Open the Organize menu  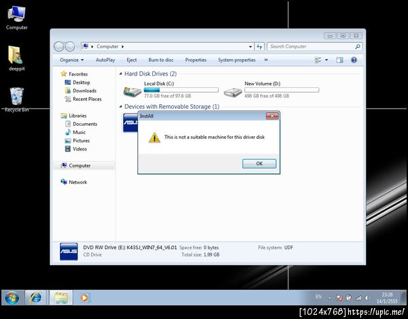point(72,60)
